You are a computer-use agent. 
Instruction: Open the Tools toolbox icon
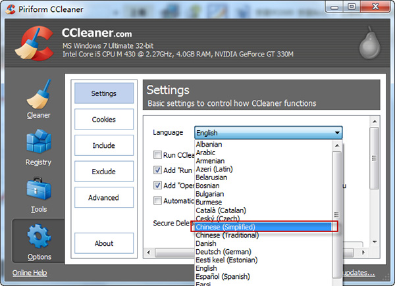(38, 191)
